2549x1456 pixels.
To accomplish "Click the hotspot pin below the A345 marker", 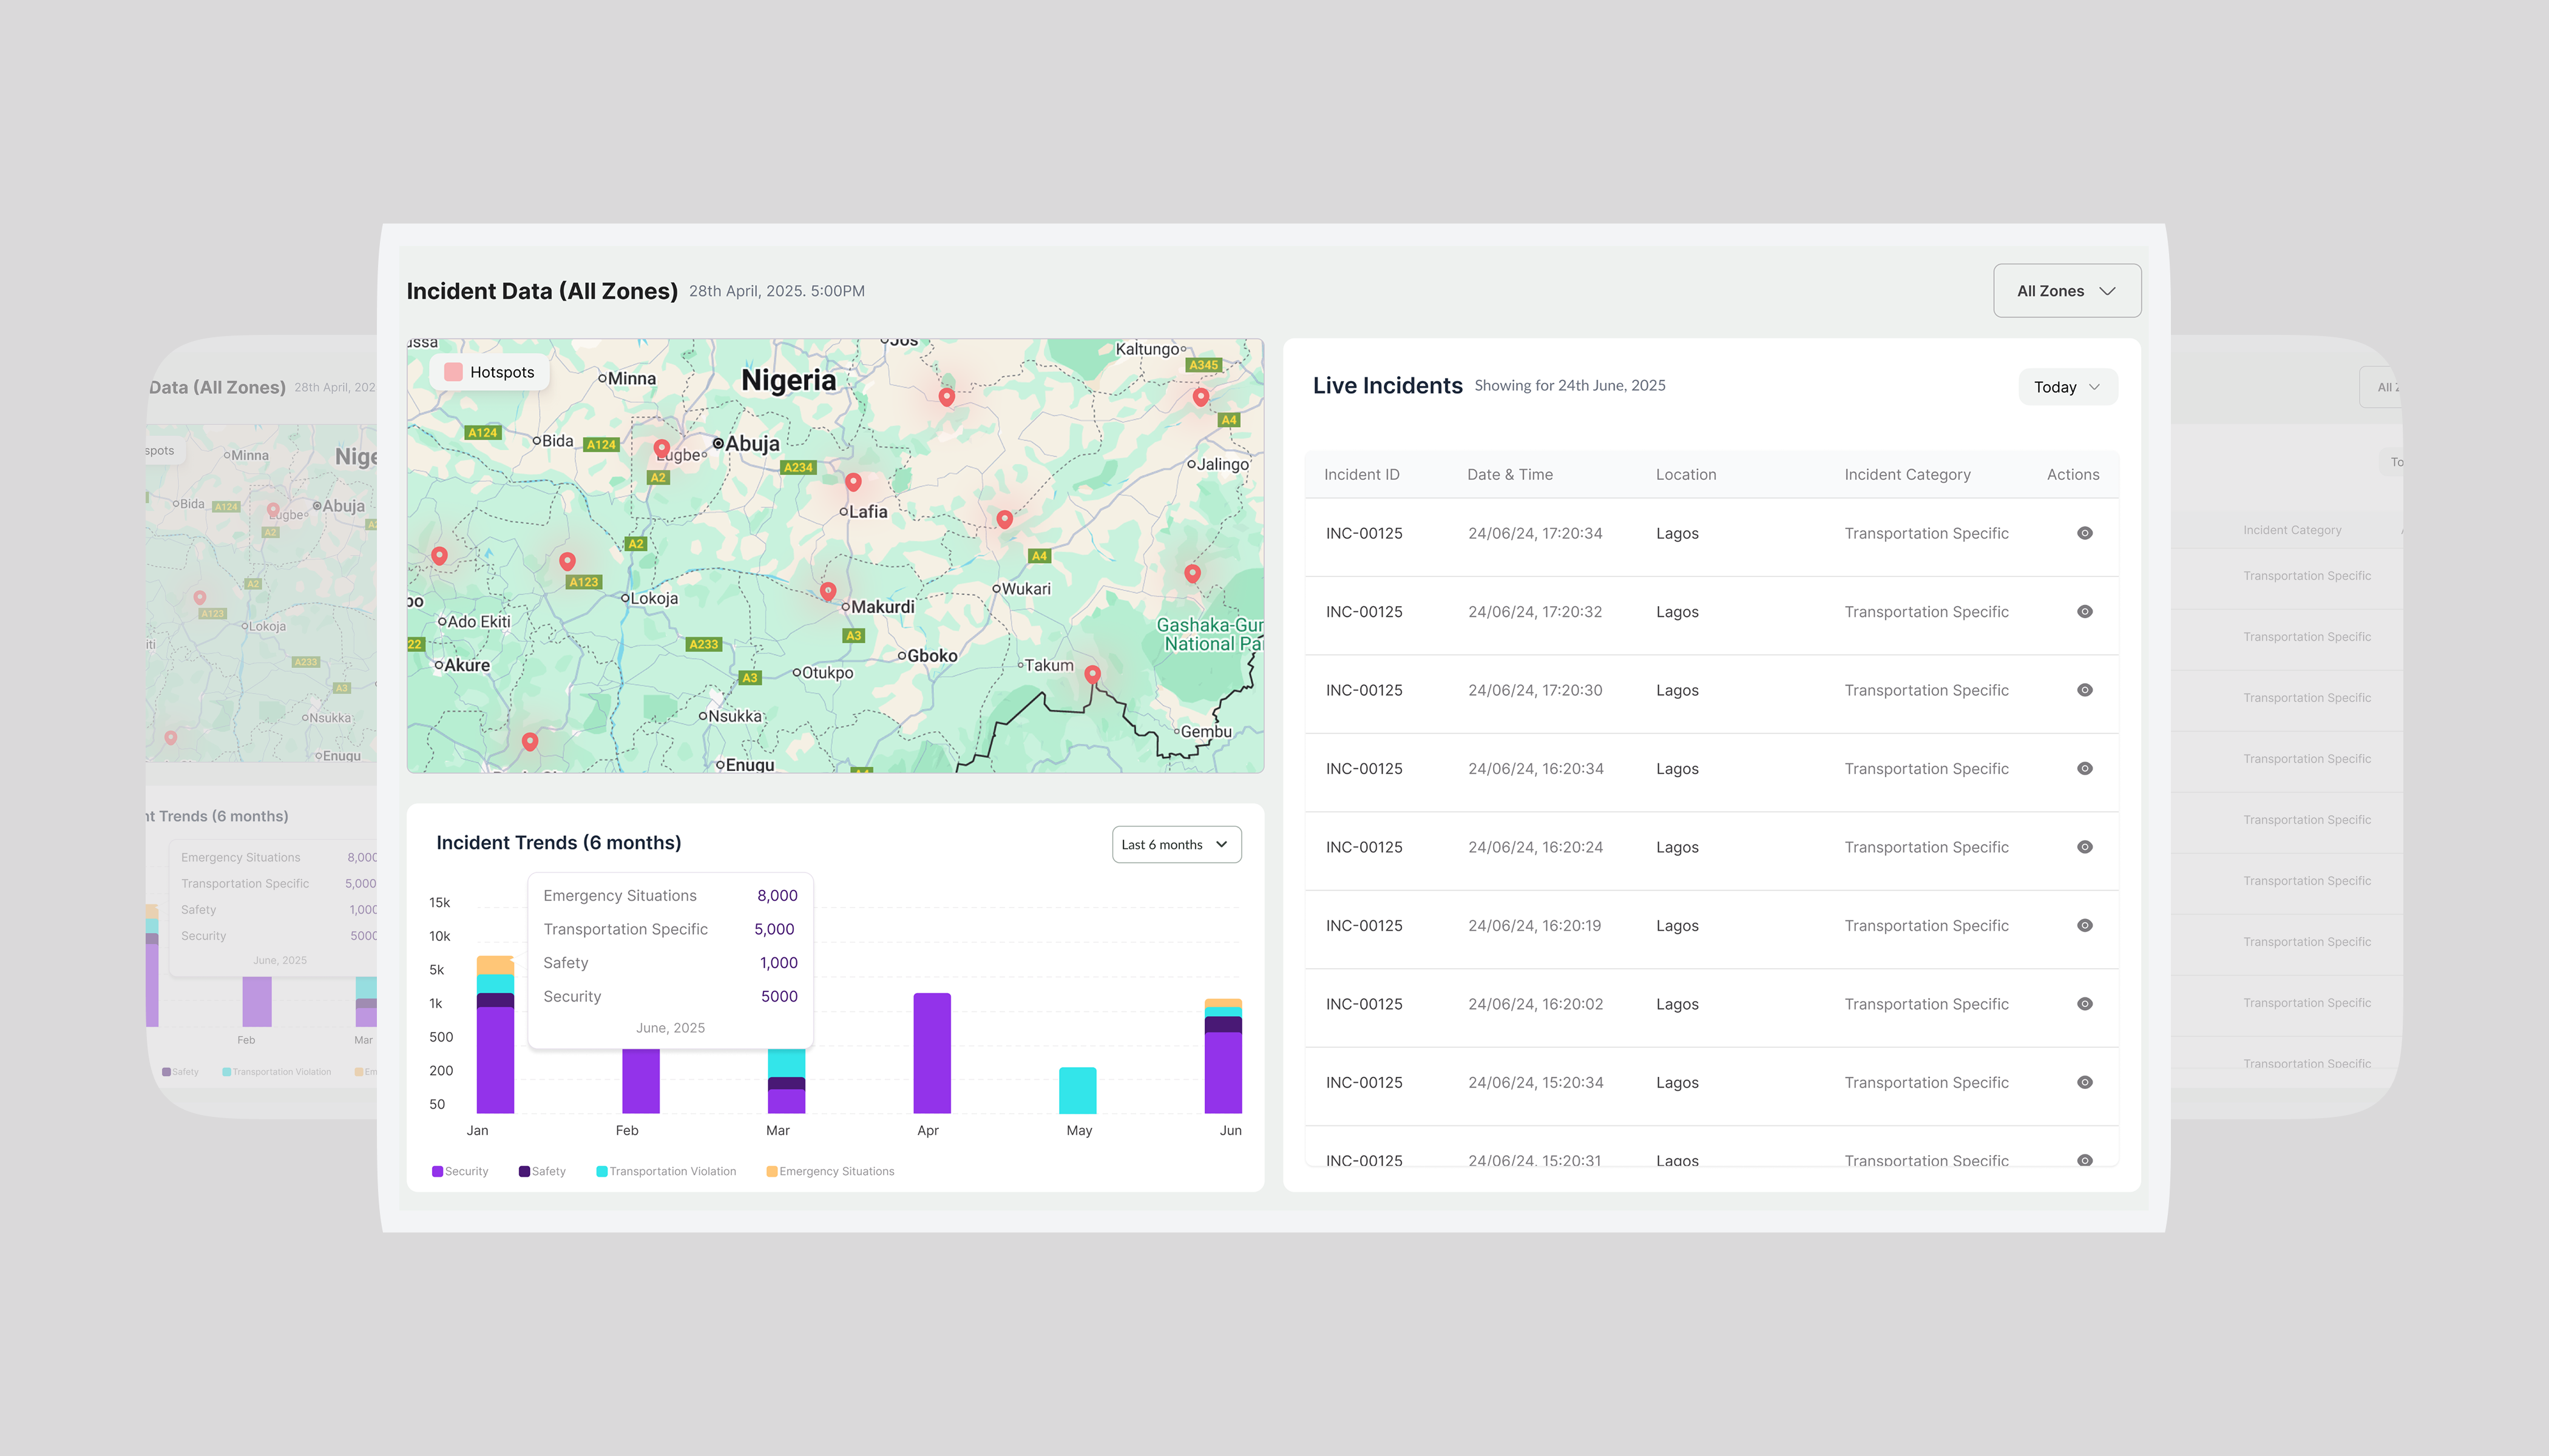I will 1200,397.
